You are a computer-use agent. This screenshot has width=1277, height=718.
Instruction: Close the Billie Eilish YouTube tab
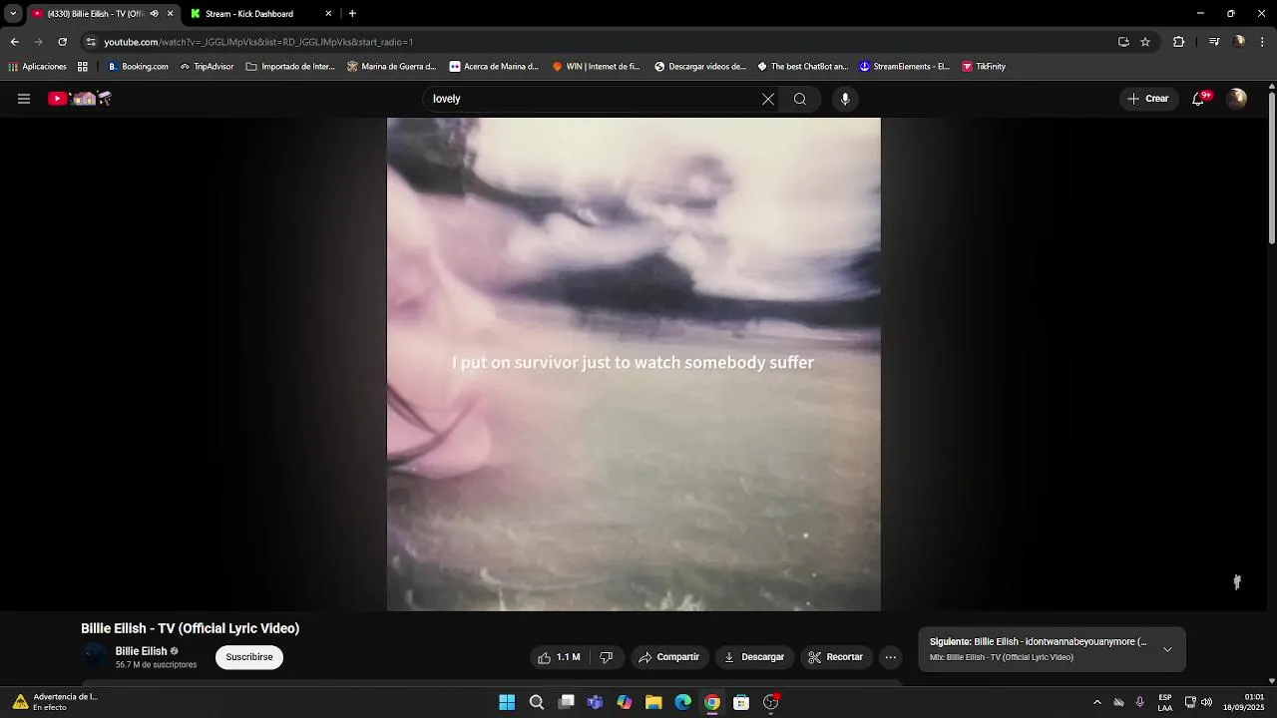click(x=170, y=14)
